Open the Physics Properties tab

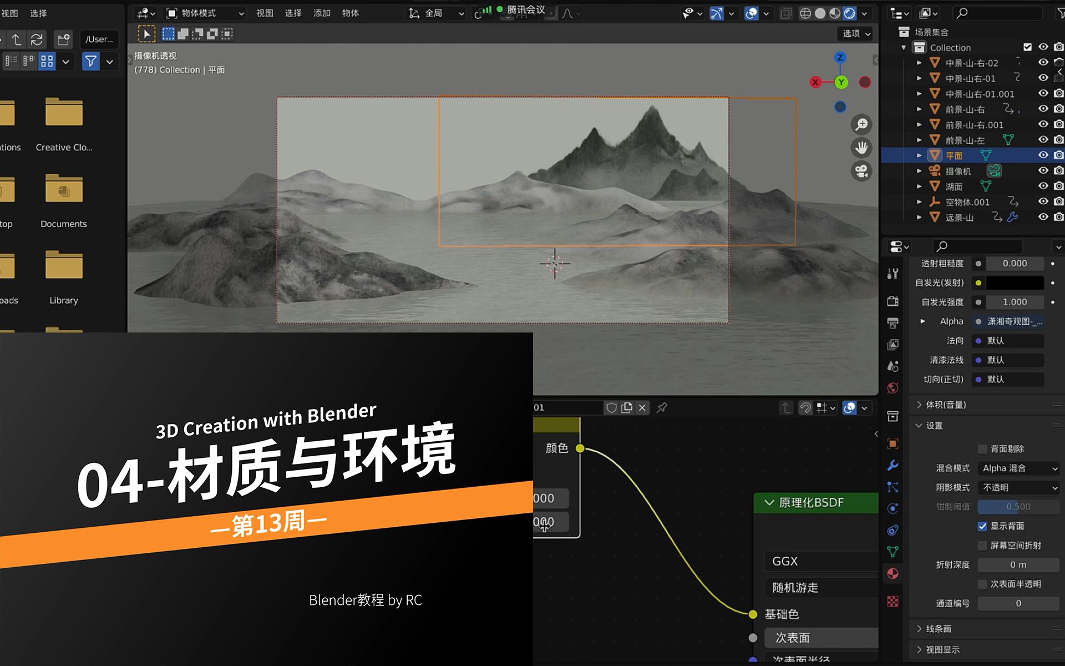point(893,509)
